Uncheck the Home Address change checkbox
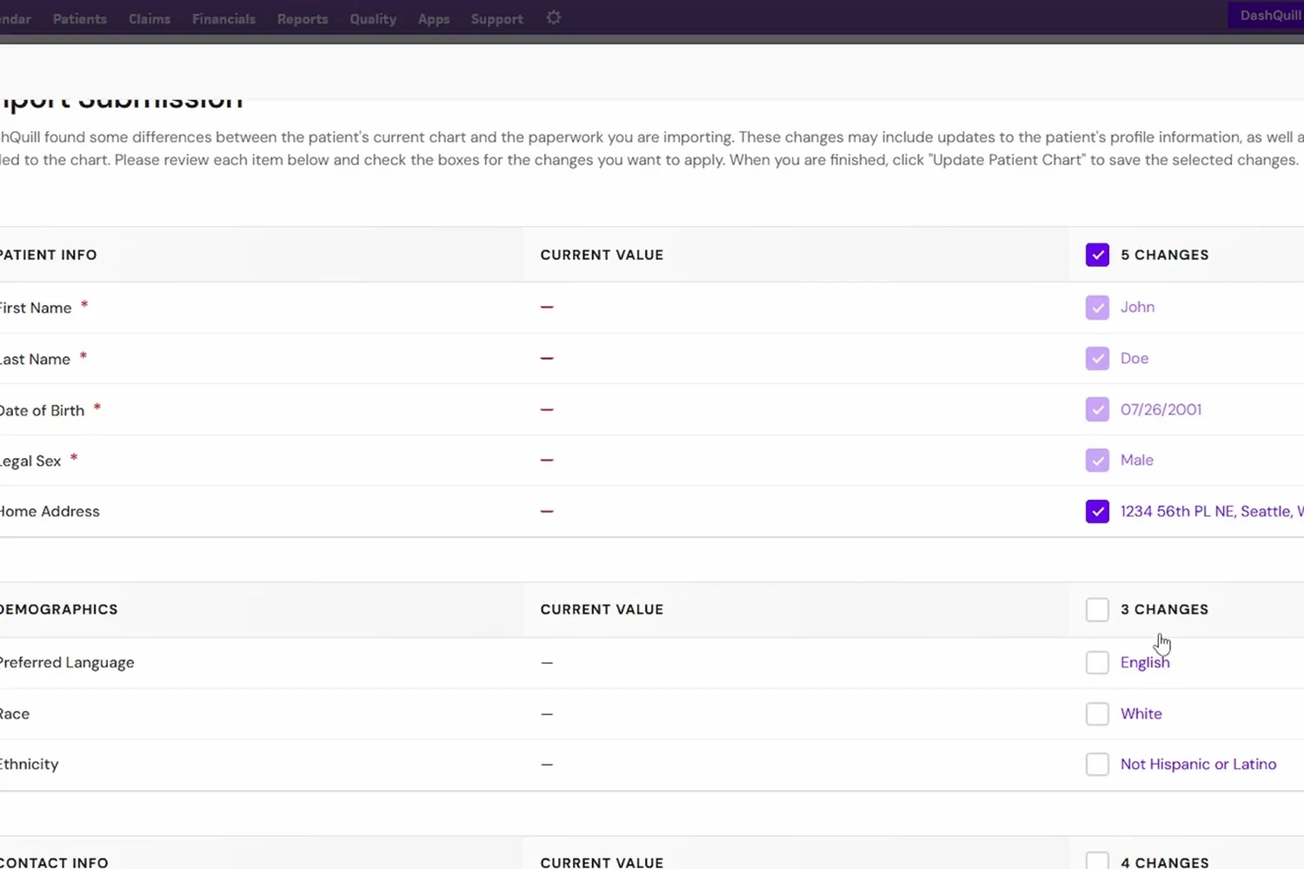Viewport: 1304px width, 869px height. (x=1097, y=511)
